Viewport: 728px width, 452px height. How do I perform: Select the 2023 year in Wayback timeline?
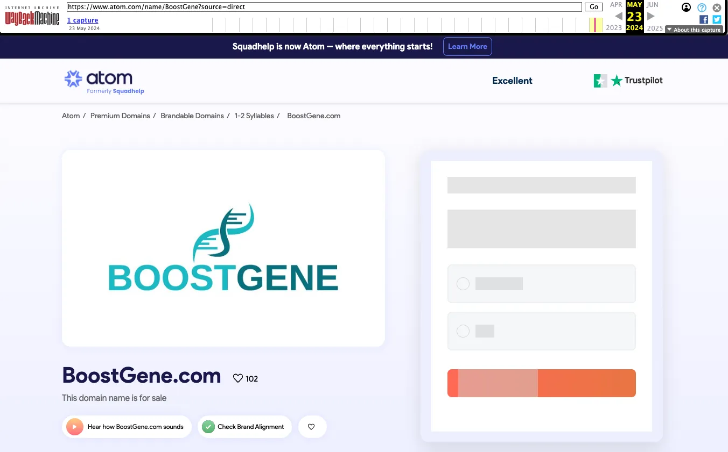pos(614,28)
